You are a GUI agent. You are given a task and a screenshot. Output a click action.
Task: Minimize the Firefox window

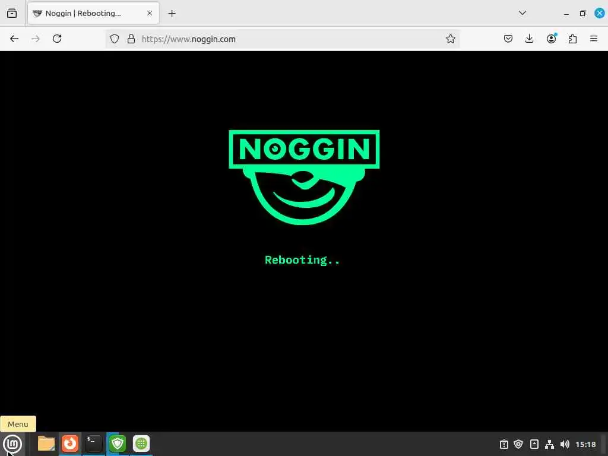566,14
